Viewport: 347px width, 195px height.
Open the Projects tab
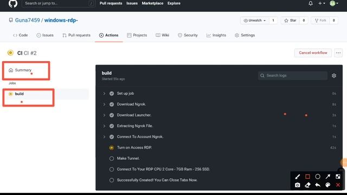137,35
